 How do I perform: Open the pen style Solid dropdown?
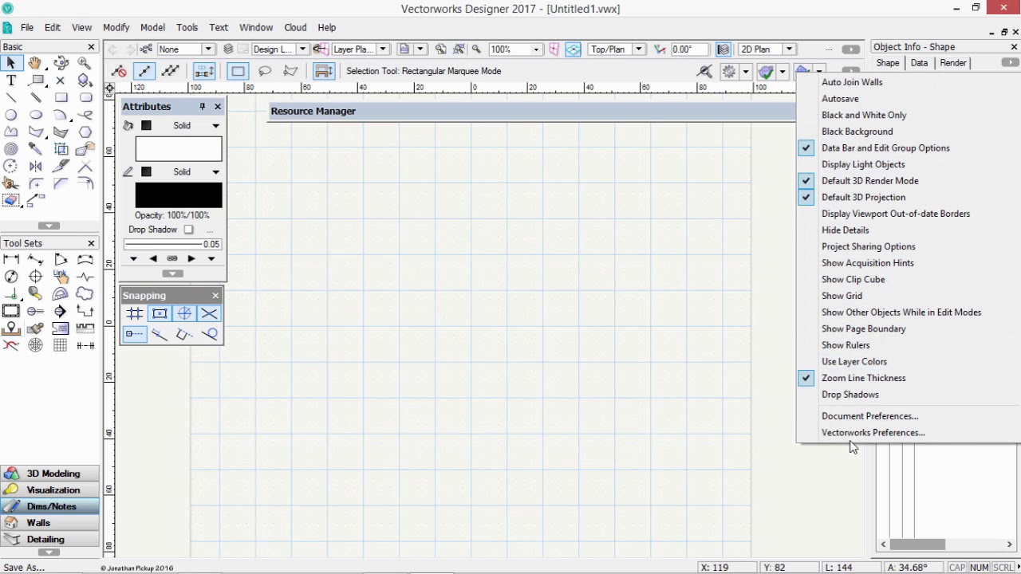click(x=215, y=172)
